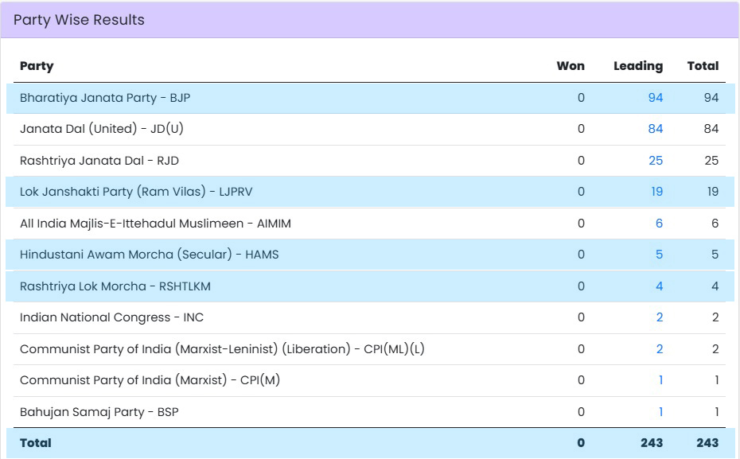Open CPI(ML)(L) leading seats link
This screenshot has height=459, width=740.
tap(659, 349)
